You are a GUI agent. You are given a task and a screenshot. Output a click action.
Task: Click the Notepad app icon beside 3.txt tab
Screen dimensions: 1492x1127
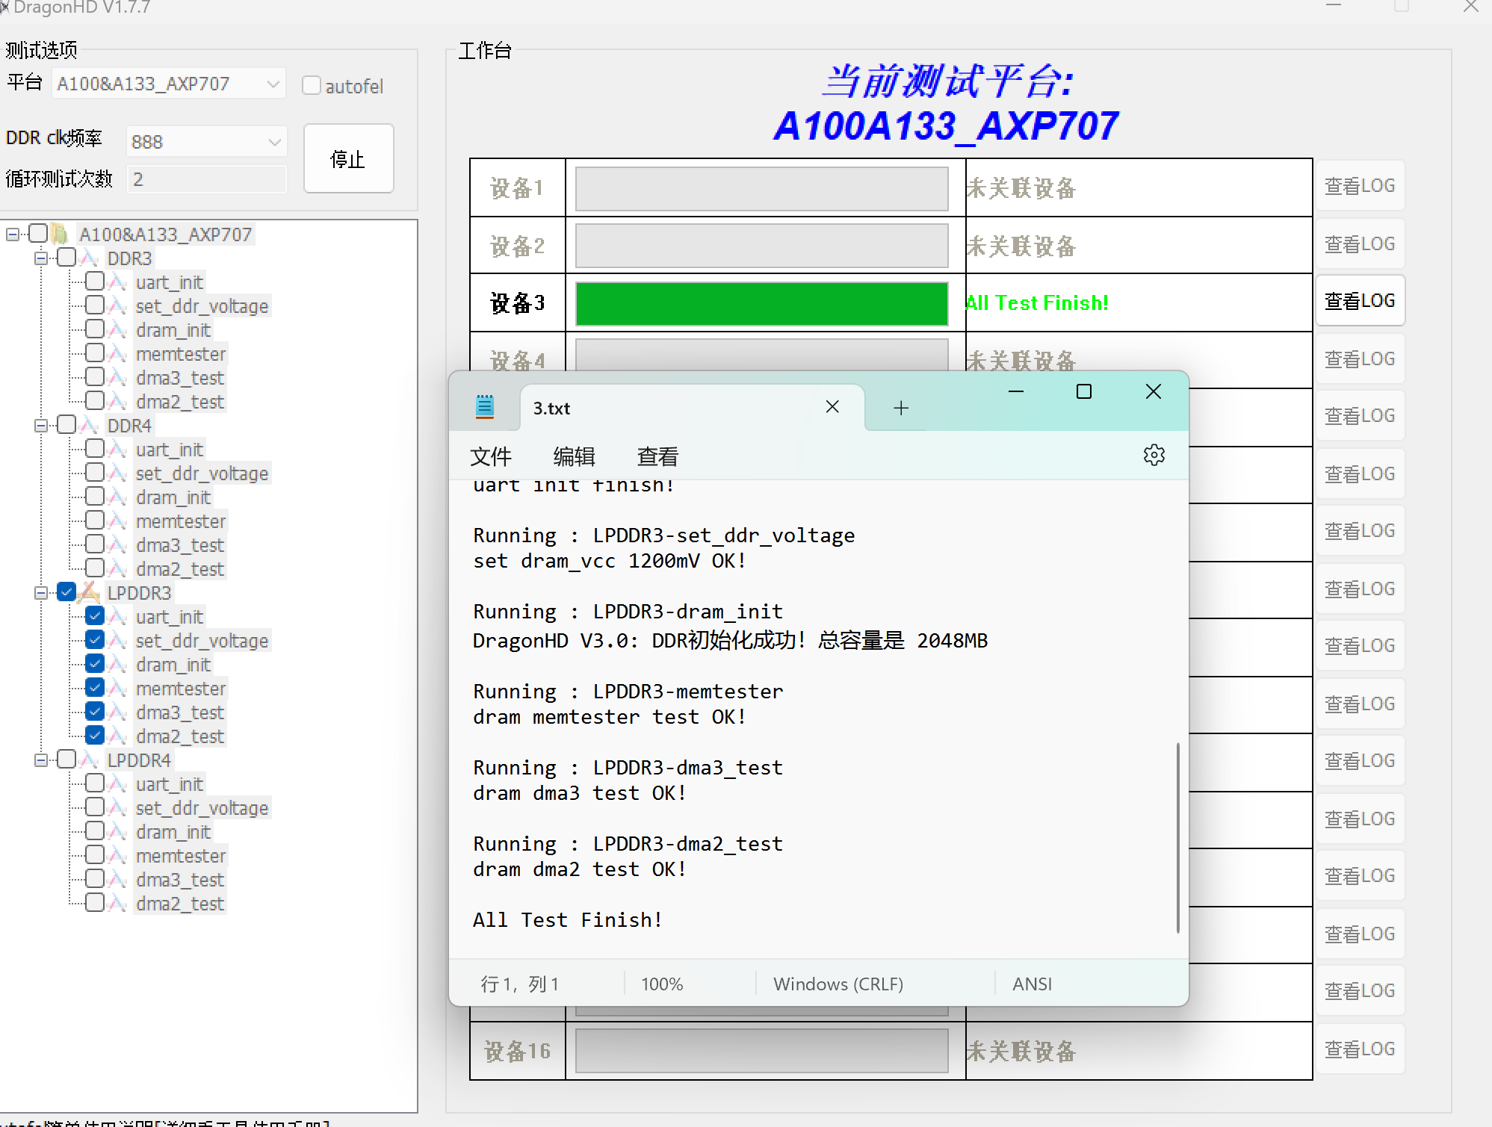click(x=485, y=406)
